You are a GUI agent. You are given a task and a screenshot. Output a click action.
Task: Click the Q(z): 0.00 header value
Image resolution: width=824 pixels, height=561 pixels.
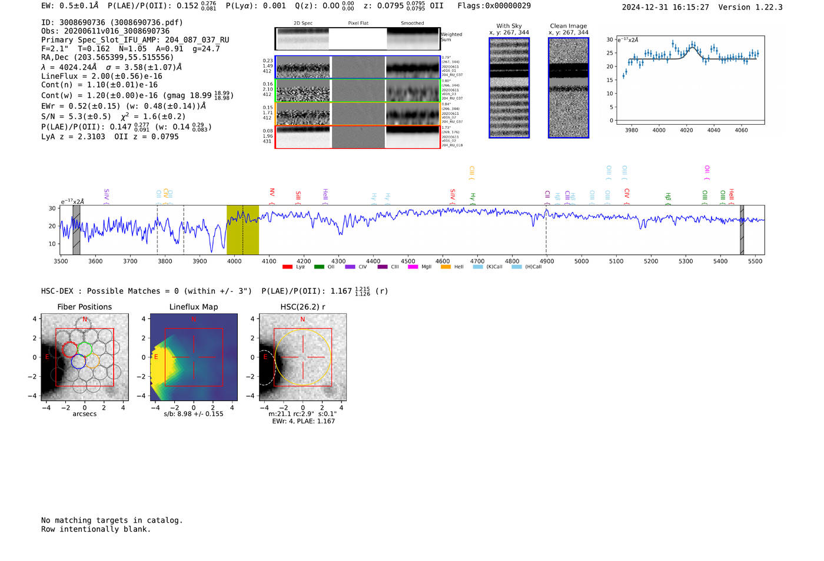tap(325, 5)
